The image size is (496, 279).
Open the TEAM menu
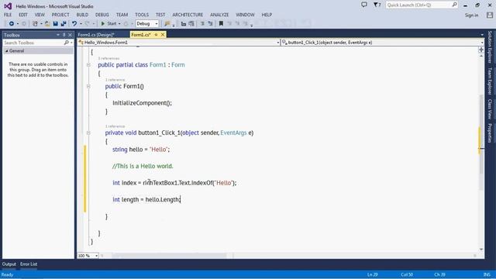click(122, 15)
